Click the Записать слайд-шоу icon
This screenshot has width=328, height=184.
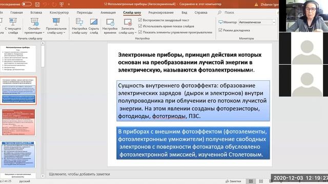click(x=128, y=22)
